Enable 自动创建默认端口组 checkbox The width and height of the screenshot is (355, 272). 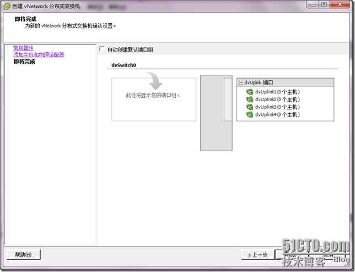(101, 49)
